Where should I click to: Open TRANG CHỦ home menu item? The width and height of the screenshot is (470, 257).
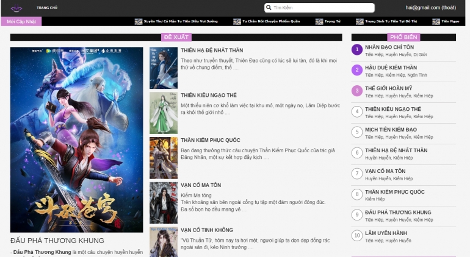pyautogui.click(x=47, y=8)
